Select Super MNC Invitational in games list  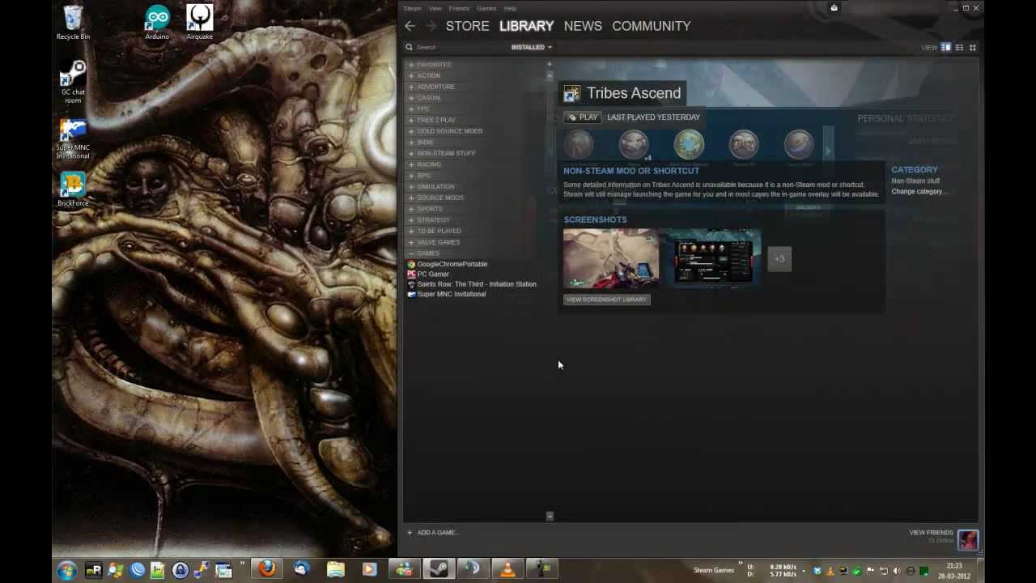click(x=452, y=294)
